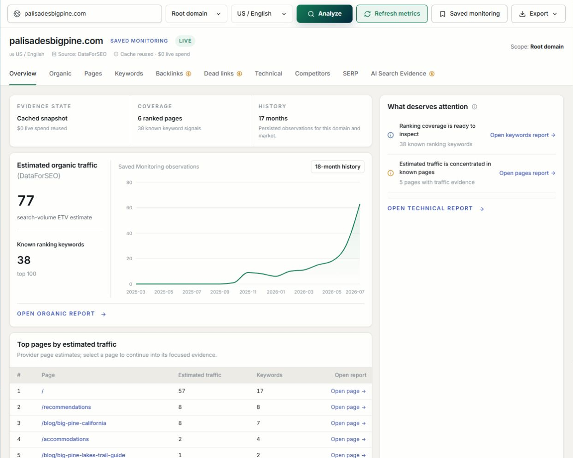Image resolution: width=573 pixels, height=458 pixels.
Task: Click the Cached snapshot evidence text
Action: click(42, 119)
